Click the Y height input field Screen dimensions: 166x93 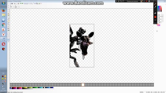click(x=17, y=7)
